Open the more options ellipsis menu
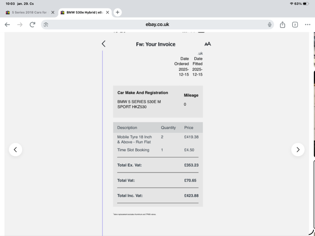The height and width of the screenshot is (236, 315). (x=308, y=25)
